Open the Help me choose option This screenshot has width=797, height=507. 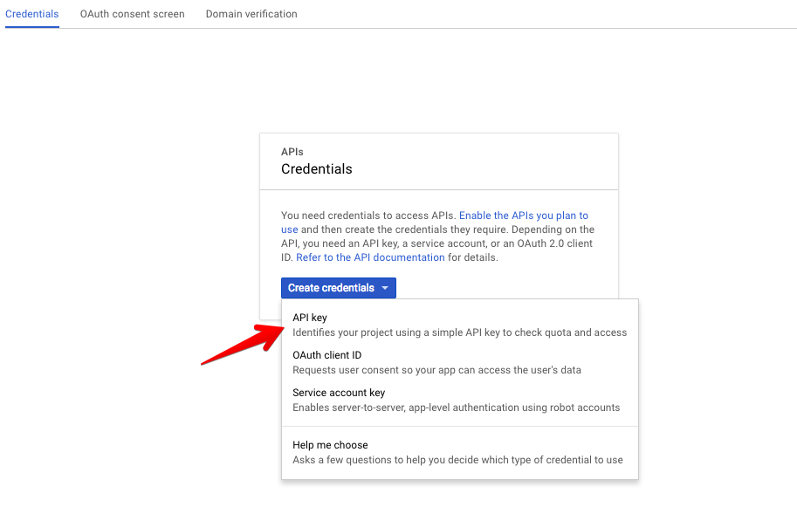click(330, 445)
